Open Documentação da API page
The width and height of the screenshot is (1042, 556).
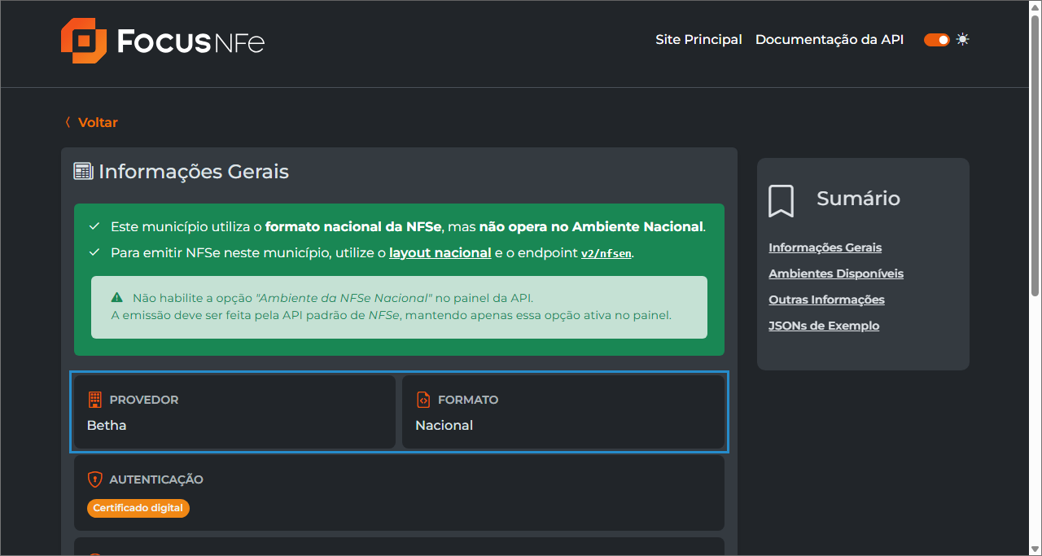click(x=829, y=39)
